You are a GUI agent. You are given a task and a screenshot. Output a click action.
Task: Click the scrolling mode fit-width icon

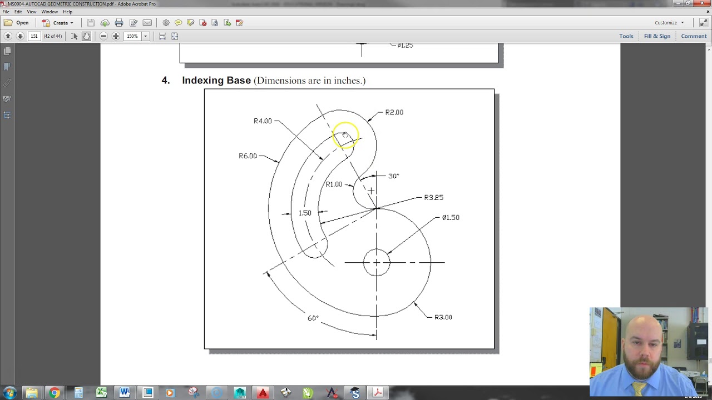coord(162,36)
